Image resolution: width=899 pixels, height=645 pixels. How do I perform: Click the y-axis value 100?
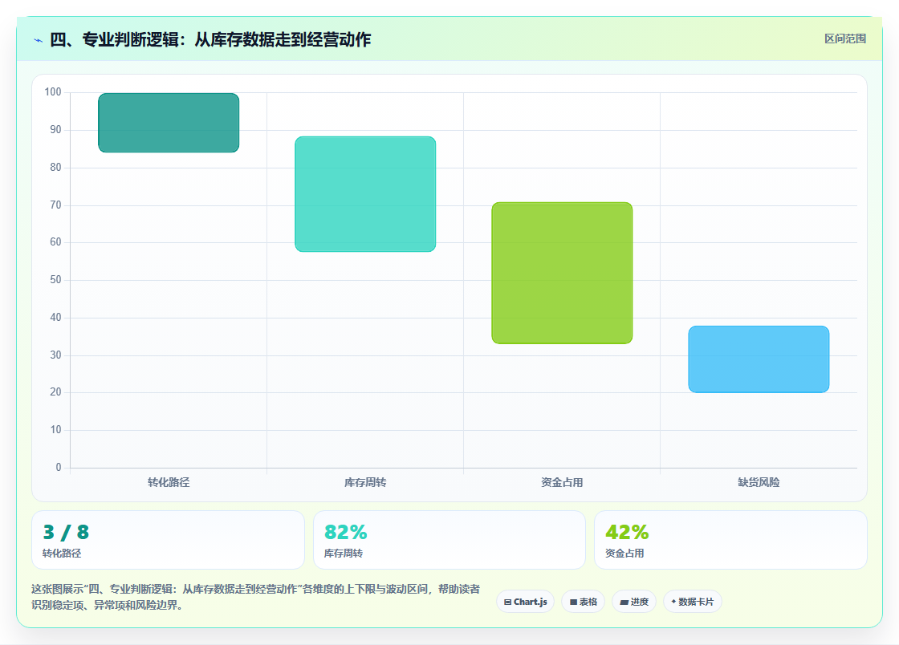coord(53,92)
